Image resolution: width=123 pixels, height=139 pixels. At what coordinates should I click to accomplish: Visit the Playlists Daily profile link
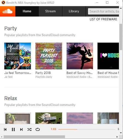[x=44, y=77]
